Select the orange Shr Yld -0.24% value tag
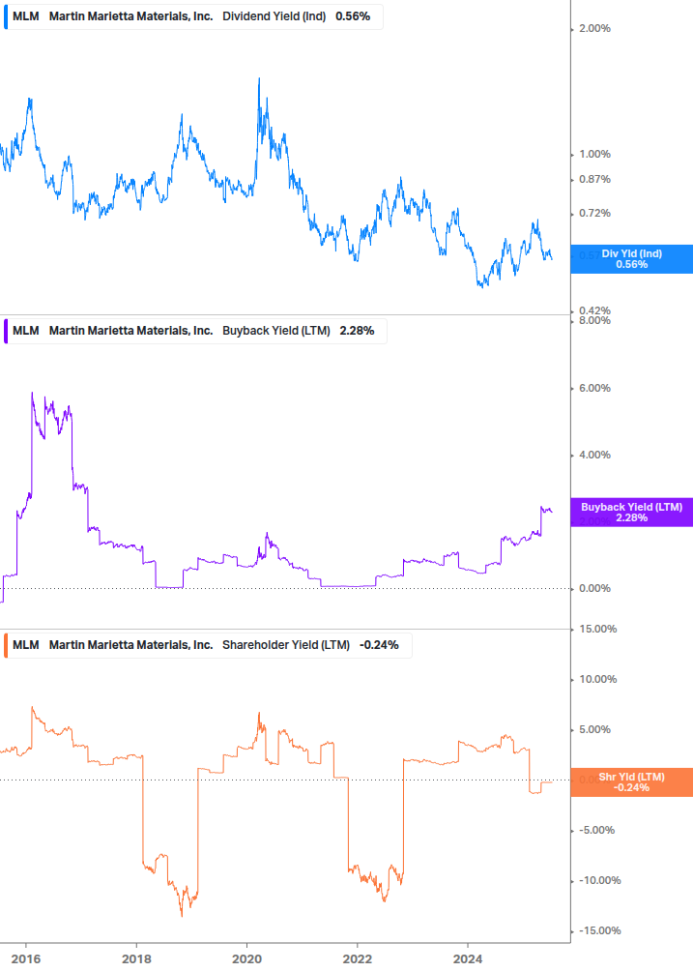 [x=632, y=782]
